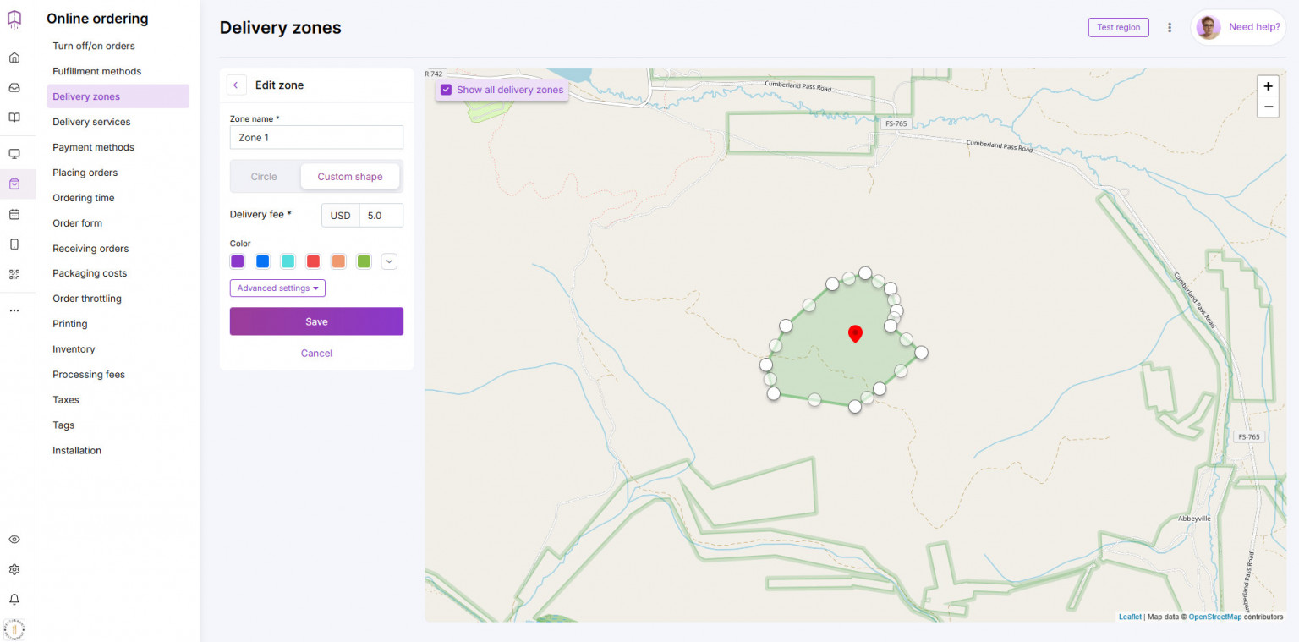Zoom out on the map
Viewport: 1299px width, 642px height.
click(x=1267, y=107)
